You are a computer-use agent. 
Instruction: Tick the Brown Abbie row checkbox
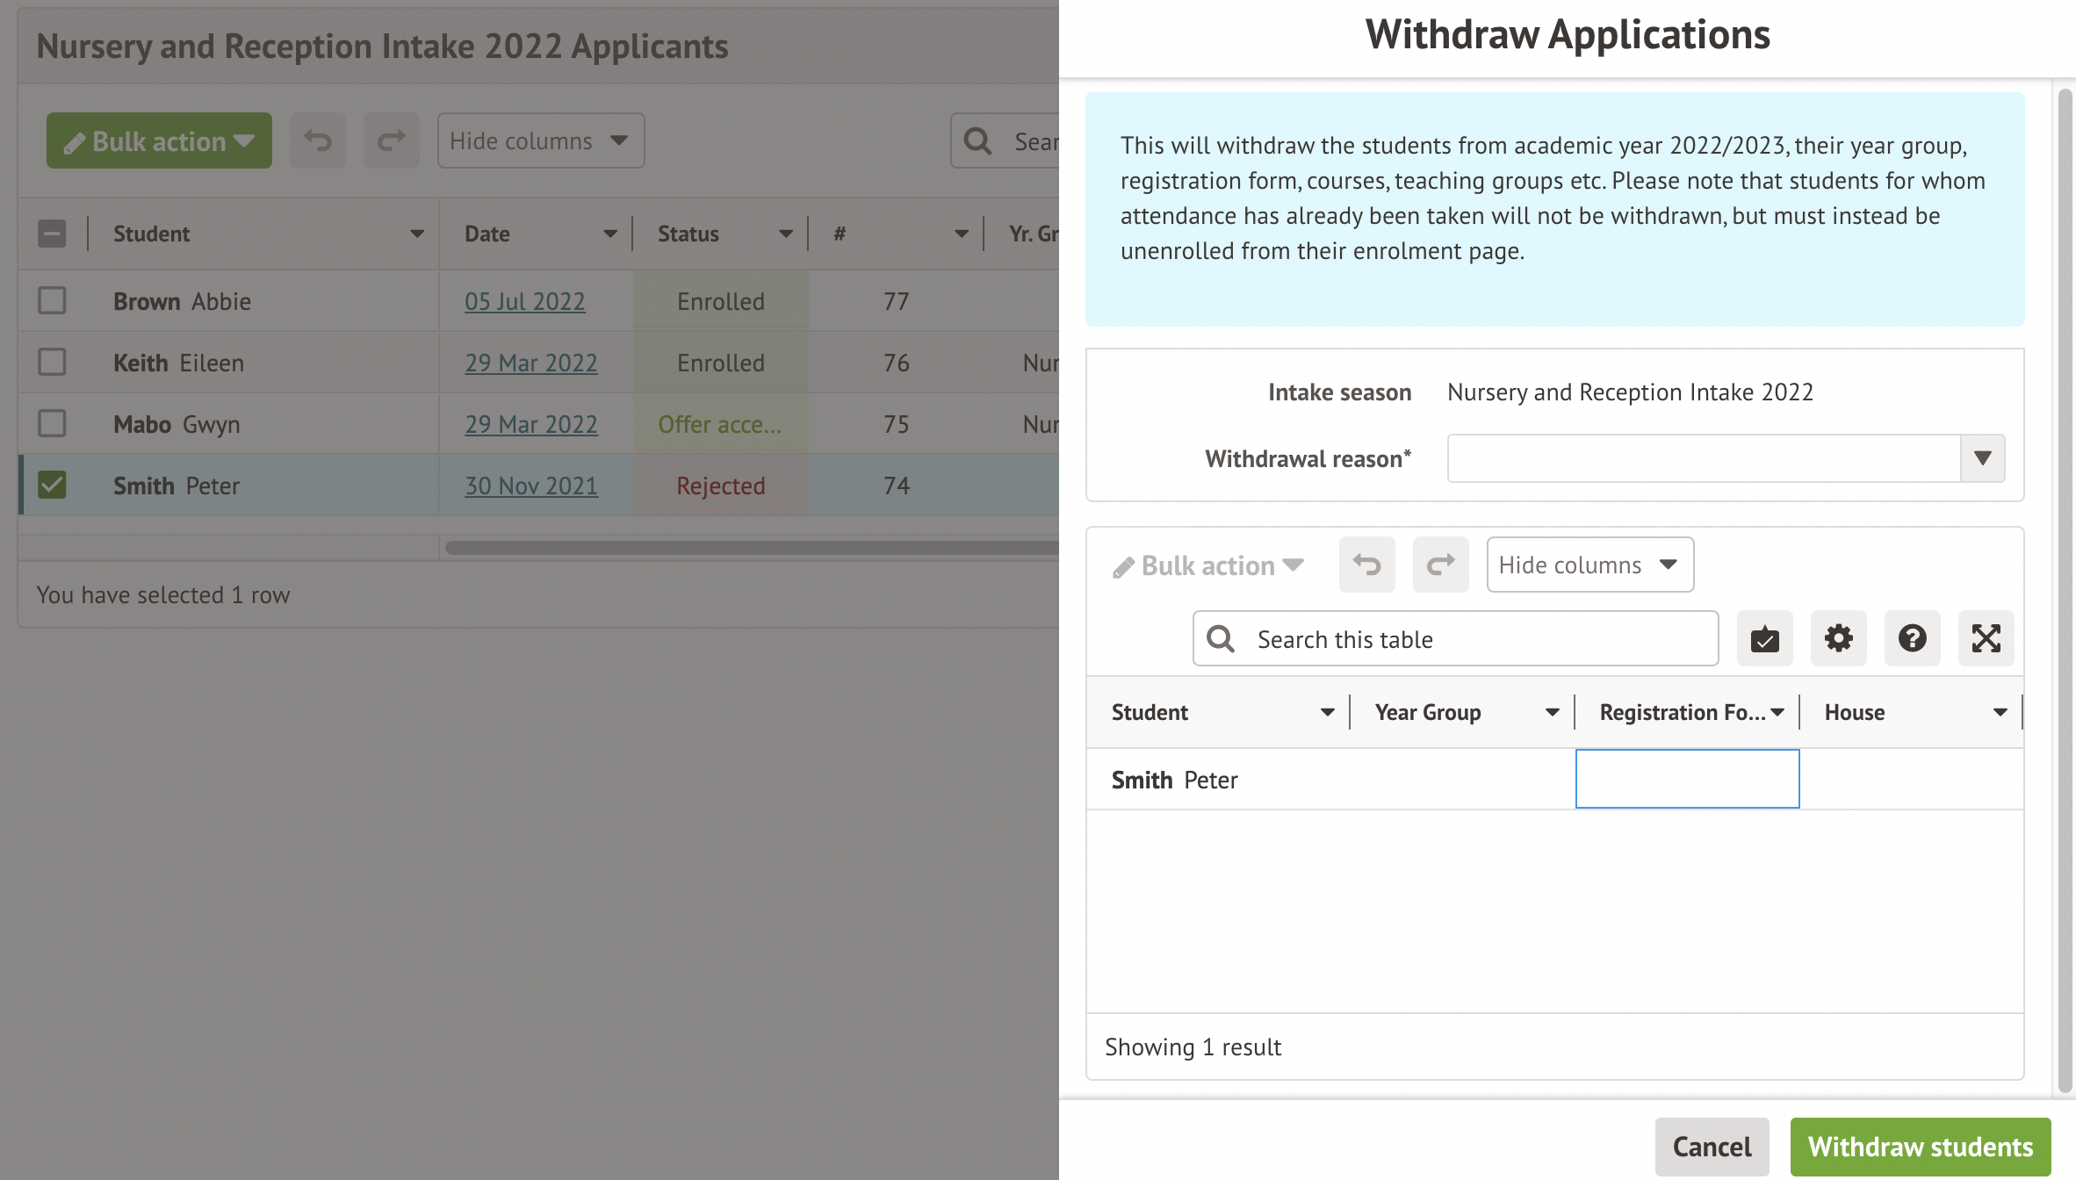click(x=52, y=300)
